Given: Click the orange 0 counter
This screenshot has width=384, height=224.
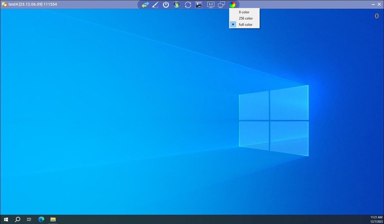Looking at the screenshot, I should click(377, 16).
